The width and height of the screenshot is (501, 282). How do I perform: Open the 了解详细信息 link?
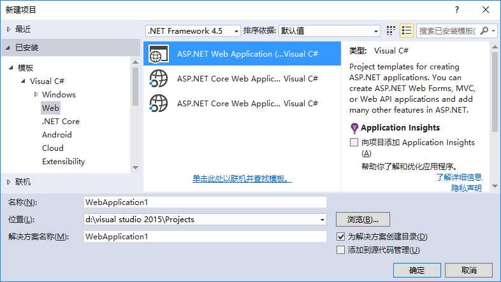pos(459,178)
